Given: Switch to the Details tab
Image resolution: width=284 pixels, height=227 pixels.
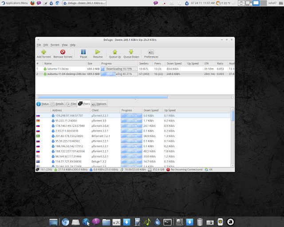Looking at the screenshot, I should click(57, 104).
